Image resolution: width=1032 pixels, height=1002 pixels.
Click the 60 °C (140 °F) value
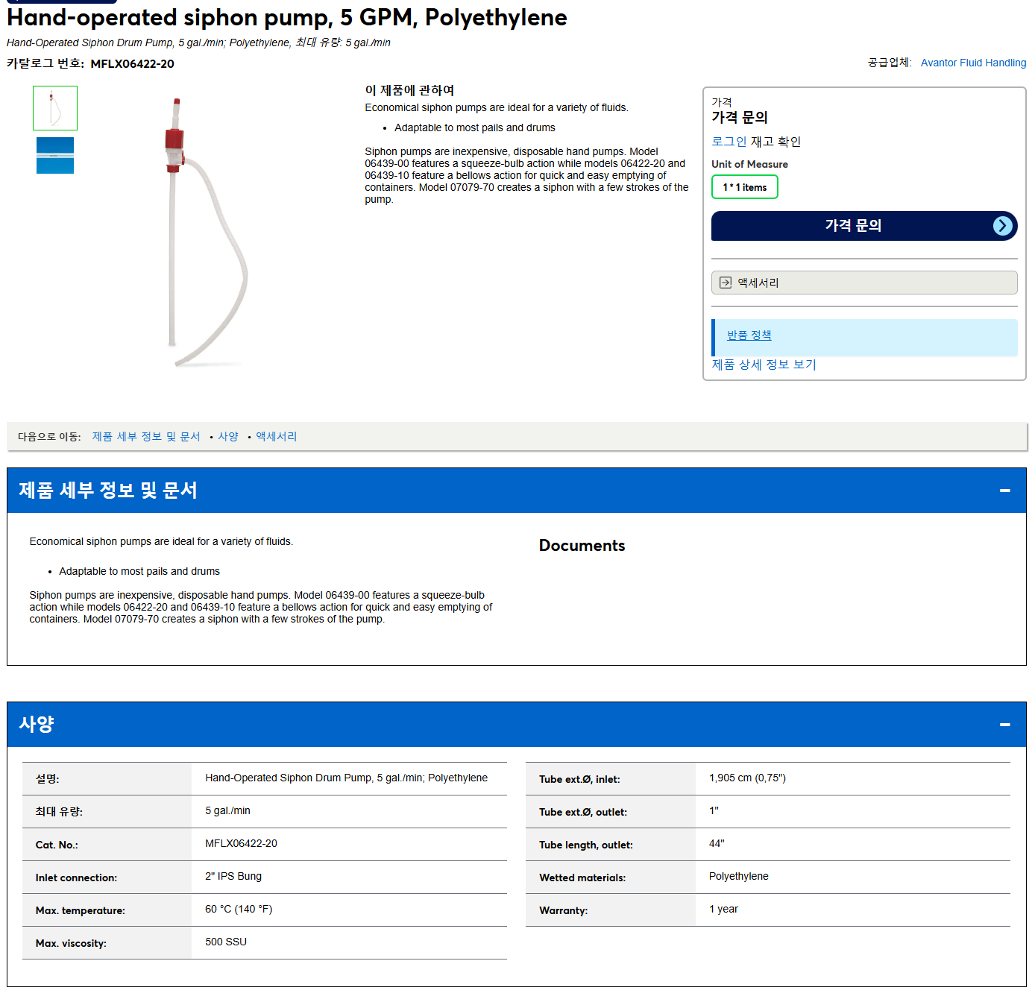pos(239,910)
